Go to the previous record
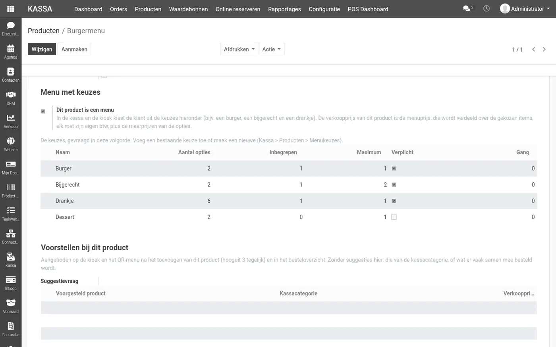Image resolution: width=556 pixels, height=347 pixels. pos(534,49)
